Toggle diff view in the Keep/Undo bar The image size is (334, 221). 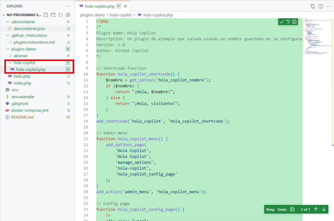click(x=292, y=209)
